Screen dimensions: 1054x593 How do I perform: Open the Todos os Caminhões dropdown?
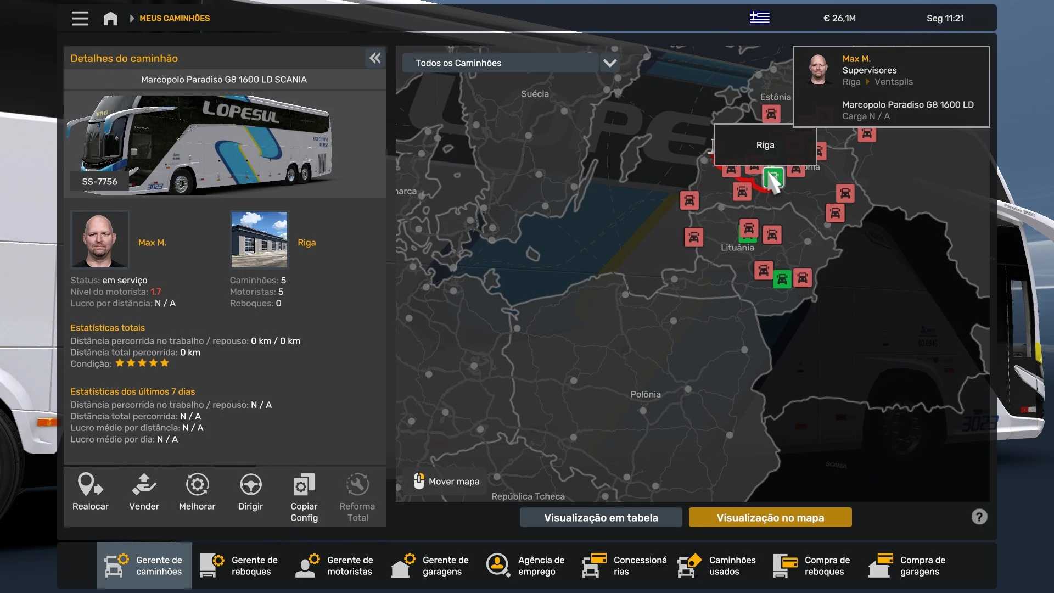pyautogui.click(x=500, y=63)
